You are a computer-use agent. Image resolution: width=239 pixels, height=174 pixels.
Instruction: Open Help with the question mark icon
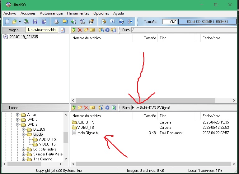121,22
